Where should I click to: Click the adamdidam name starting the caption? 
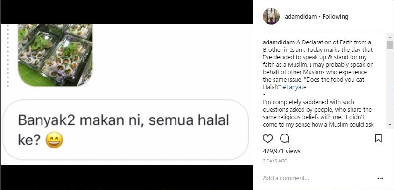pyautogui.click(x=277, y=42)
